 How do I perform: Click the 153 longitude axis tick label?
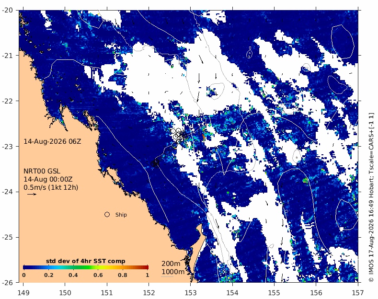191,293
